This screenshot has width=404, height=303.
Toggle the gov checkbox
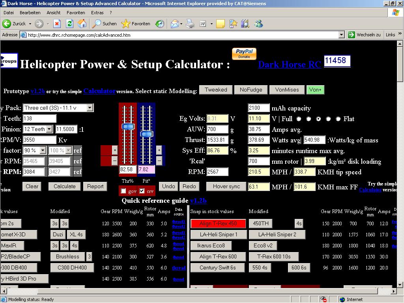[123, 191]
